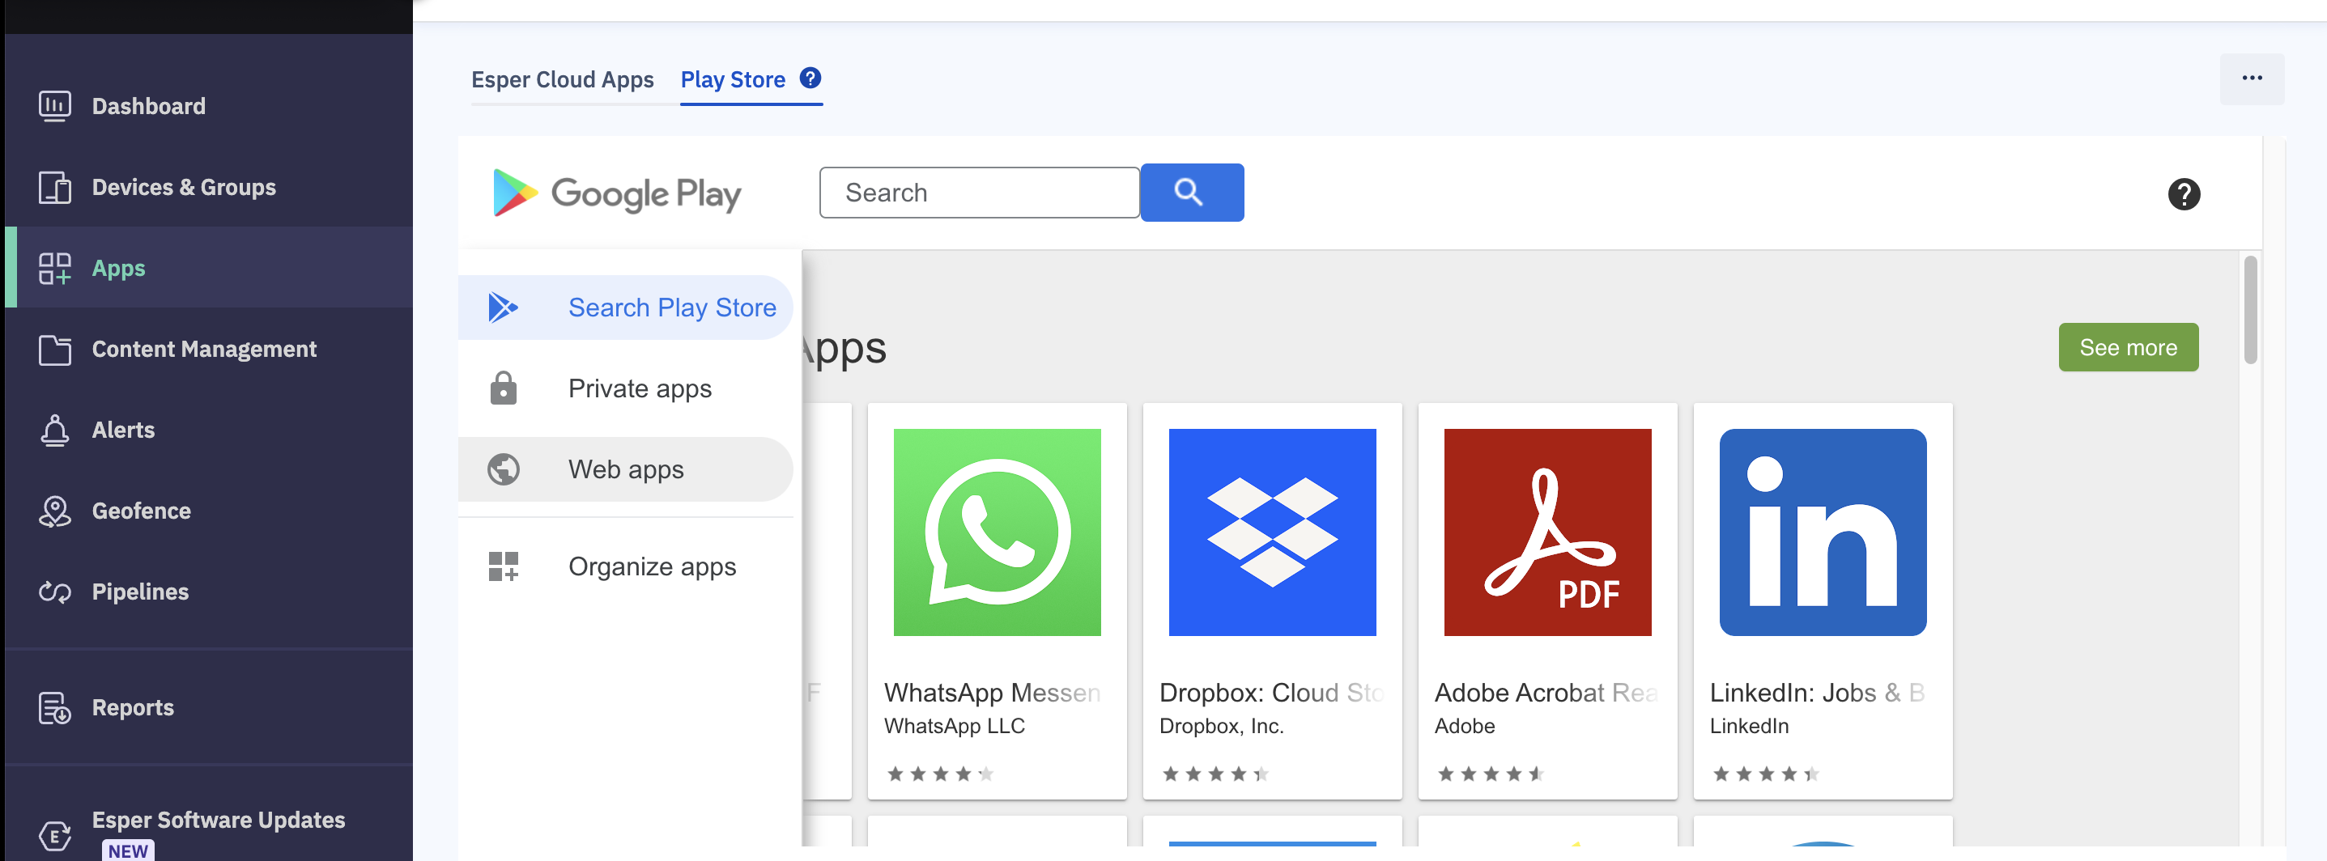Click the Reports label in sidebar
The image size is (2327, 861).
[133, 707]
